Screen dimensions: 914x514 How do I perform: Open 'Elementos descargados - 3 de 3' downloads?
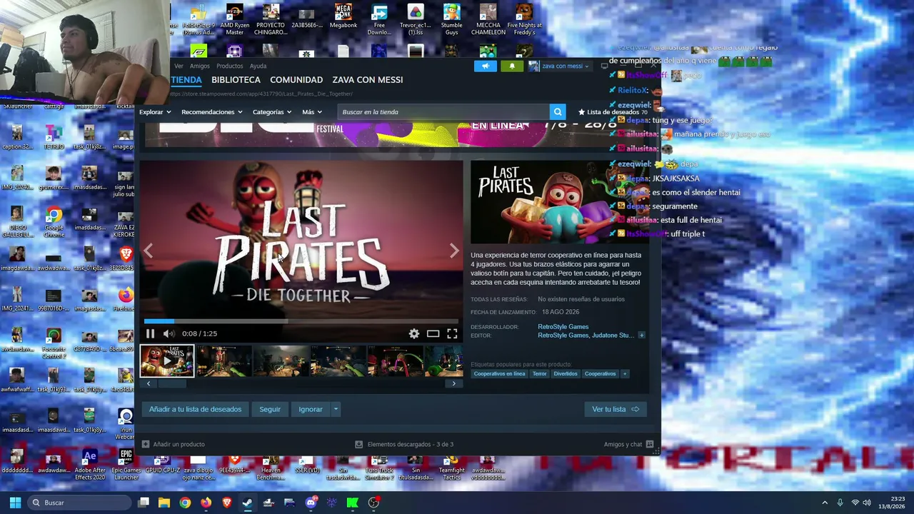pos(404,444)
